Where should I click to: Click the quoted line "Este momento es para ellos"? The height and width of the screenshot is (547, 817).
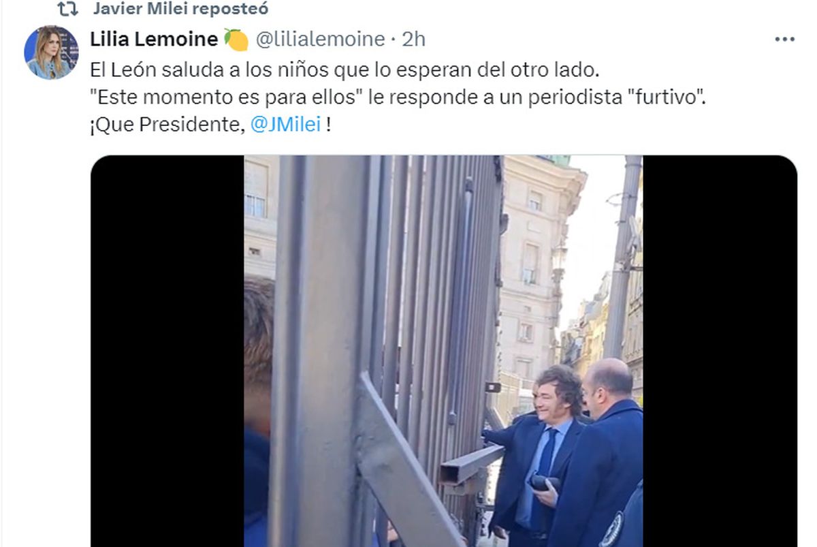(225, 97)
